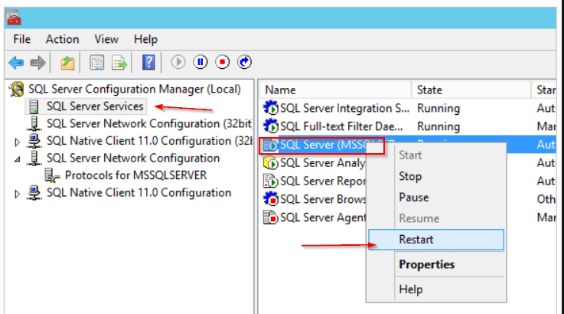Viewport: 564px width, 314px height.
Task: Click the Pause Service toolbar icon
Action: pyautogui.click(x=200, y=62)
